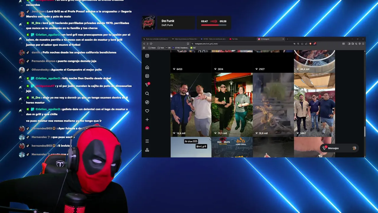Switch to the YouTube tab
Viewport: 378px width, 213px height.
tap(242, 39)
